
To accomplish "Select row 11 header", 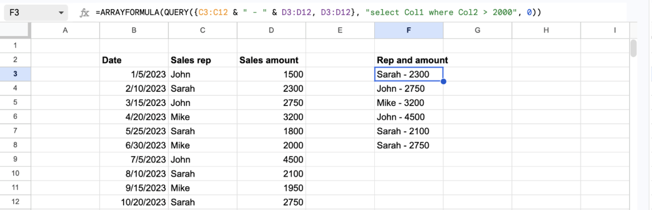I will [15, 188].
